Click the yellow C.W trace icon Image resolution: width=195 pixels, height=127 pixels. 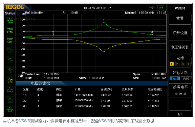pos(10,80)
